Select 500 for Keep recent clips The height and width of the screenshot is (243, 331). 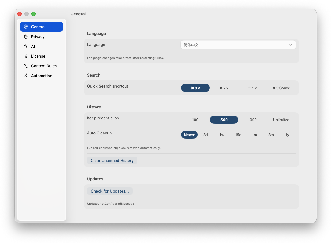(x=224, y=120)
